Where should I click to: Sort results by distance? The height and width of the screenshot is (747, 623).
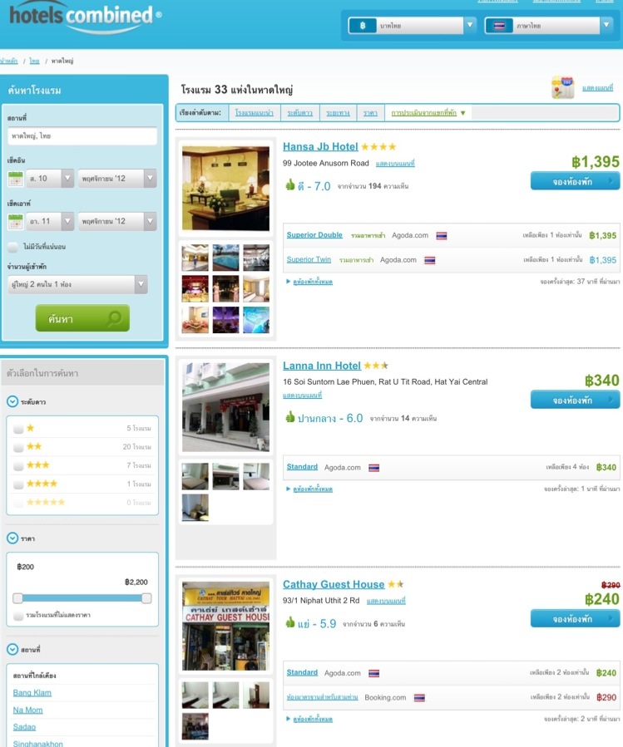(338, 113)
